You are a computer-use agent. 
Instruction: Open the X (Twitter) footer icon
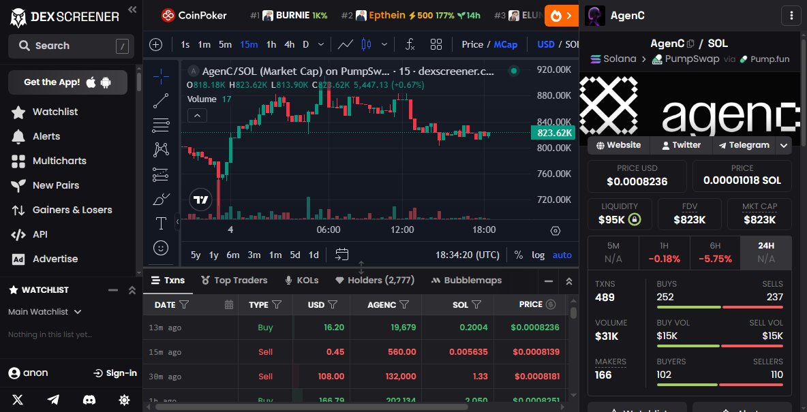(x=18, y=400)
